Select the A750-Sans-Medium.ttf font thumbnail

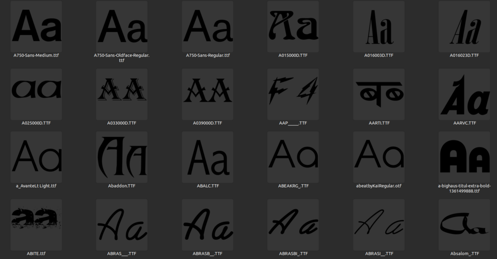click(36, 27)
